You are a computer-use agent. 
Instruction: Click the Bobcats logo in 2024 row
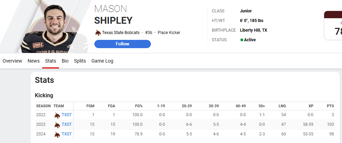pyautogui.click(x=57, y=134)
